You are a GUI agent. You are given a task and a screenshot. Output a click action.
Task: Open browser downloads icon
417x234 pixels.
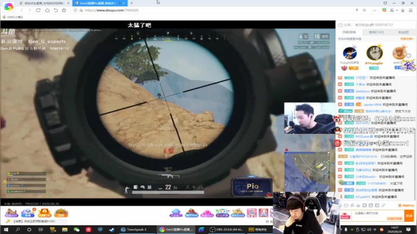point(403,10)
